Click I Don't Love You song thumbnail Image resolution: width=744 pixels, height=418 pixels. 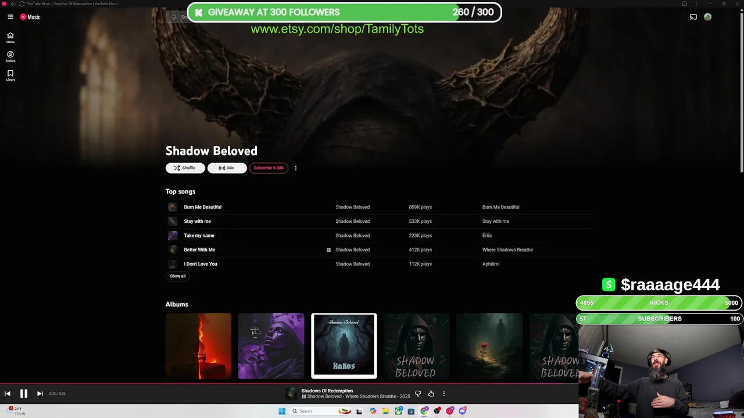tap(173, 264)
